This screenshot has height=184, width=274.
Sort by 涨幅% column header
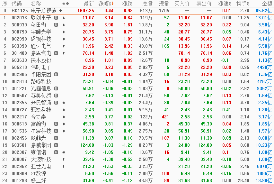106,4
